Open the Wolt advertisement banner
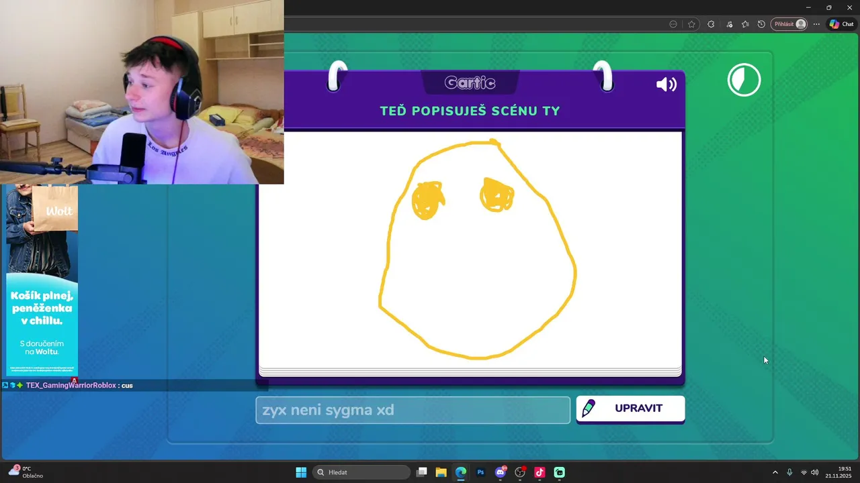 tap(42, 280)
